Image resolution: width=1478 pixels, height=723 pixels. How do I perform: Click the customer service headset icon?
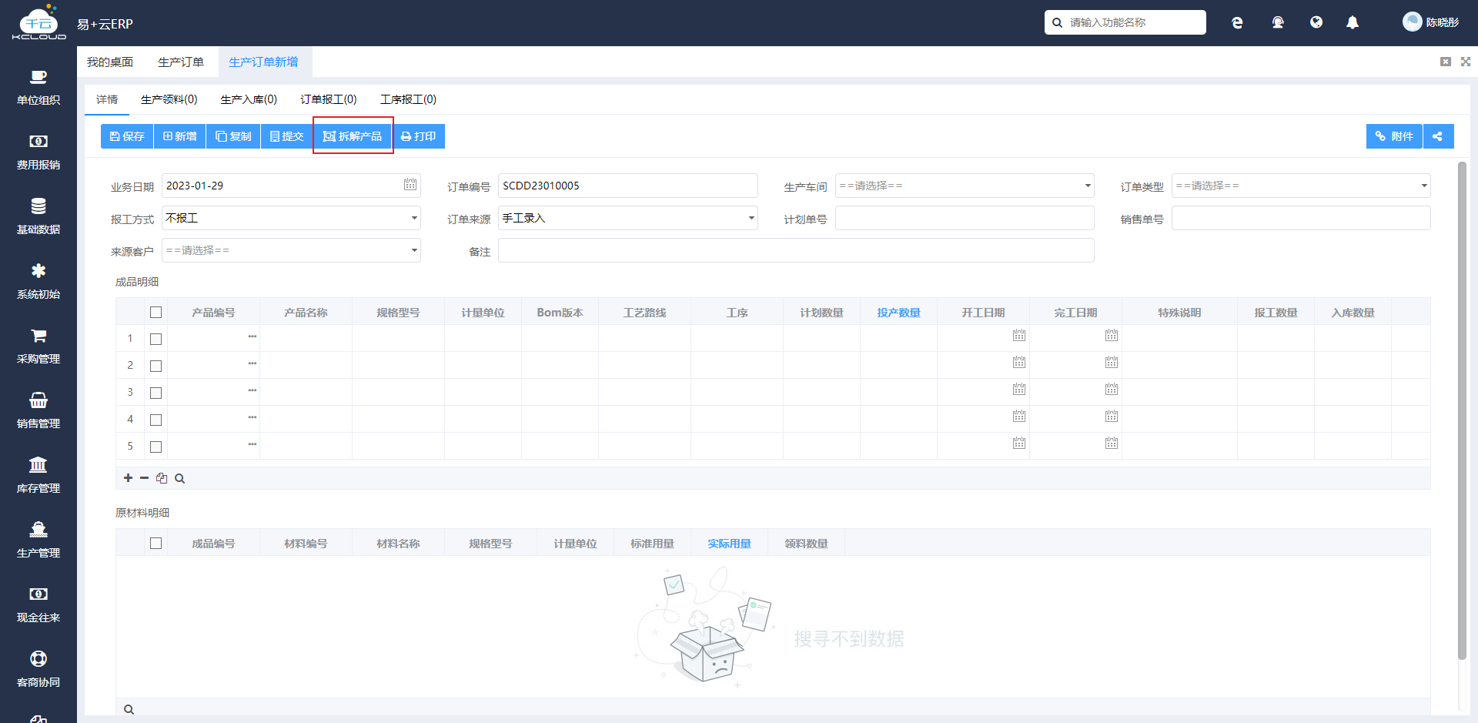1278,23
